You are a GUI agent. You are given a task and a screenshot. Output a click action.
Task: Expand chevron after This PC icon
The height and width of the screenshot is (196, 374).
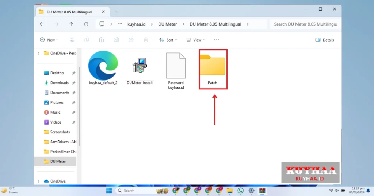pyautogui.click(x=111, y=24)
